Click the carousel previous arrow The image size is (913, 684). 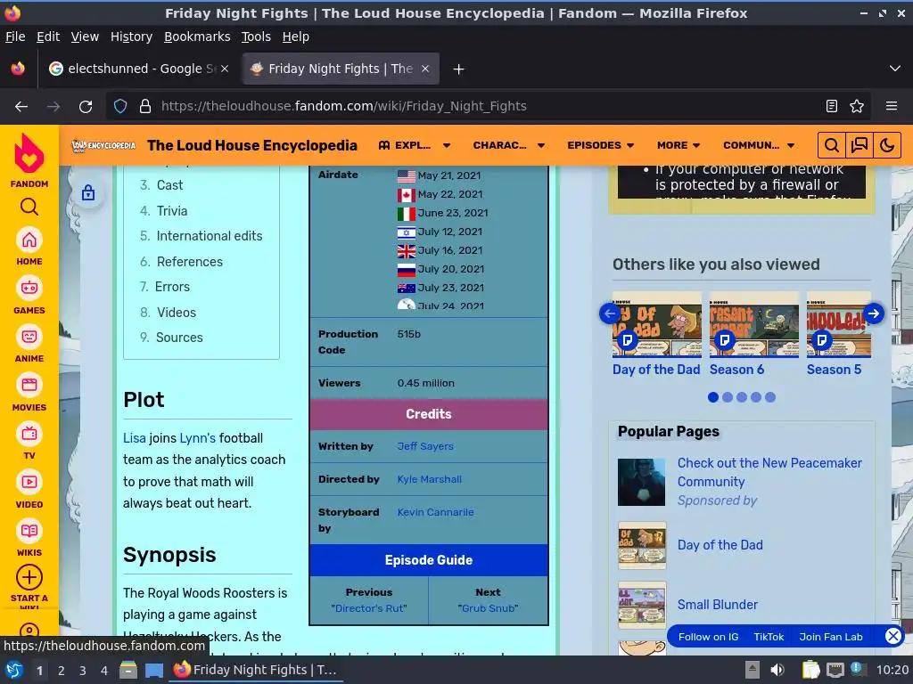pos(609,313)
